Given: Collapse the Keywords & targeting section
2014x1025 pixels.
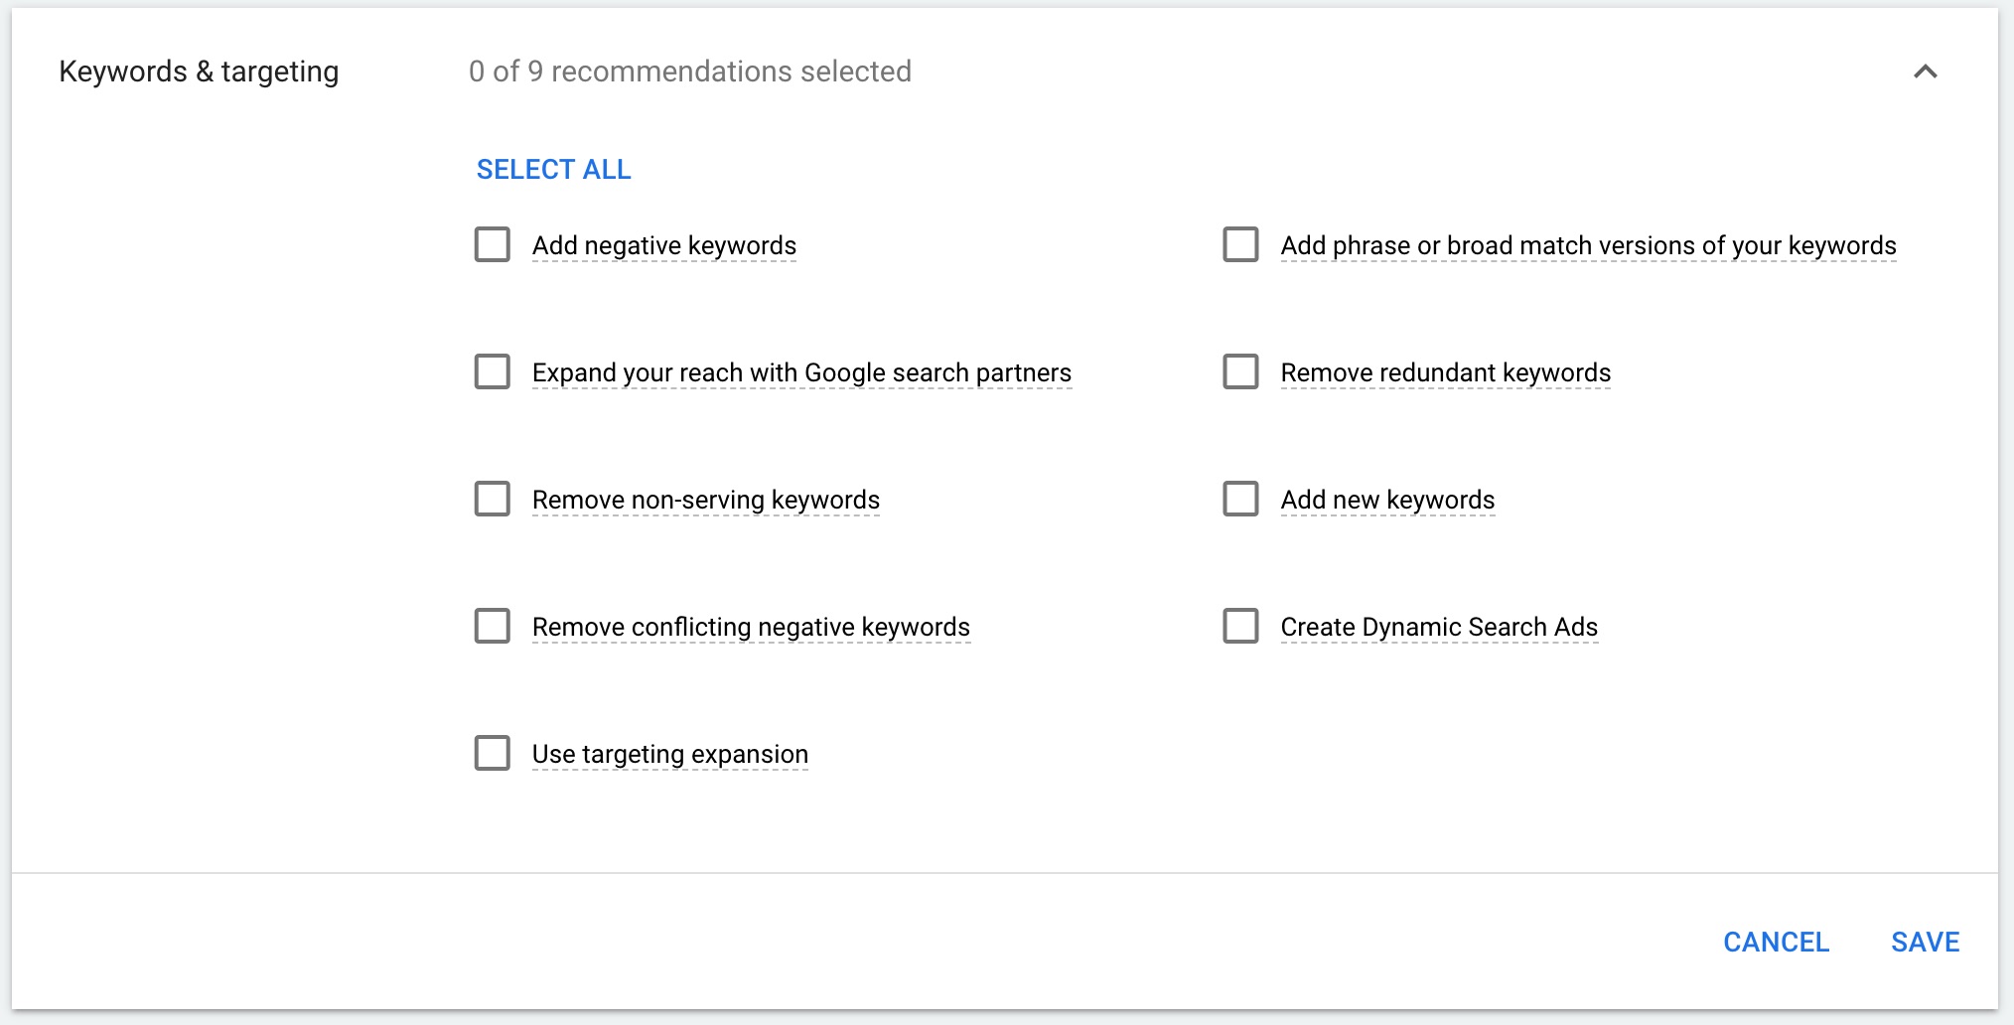Looking at the screenshot, I should 1925,73.
